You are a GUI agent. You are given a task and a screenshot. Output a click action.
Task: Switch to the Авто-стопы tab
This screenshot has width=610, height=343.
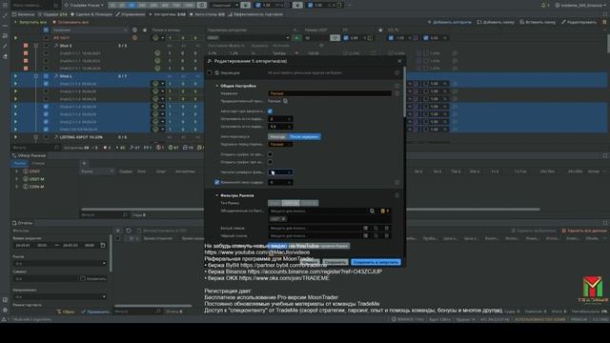(207, 14)
